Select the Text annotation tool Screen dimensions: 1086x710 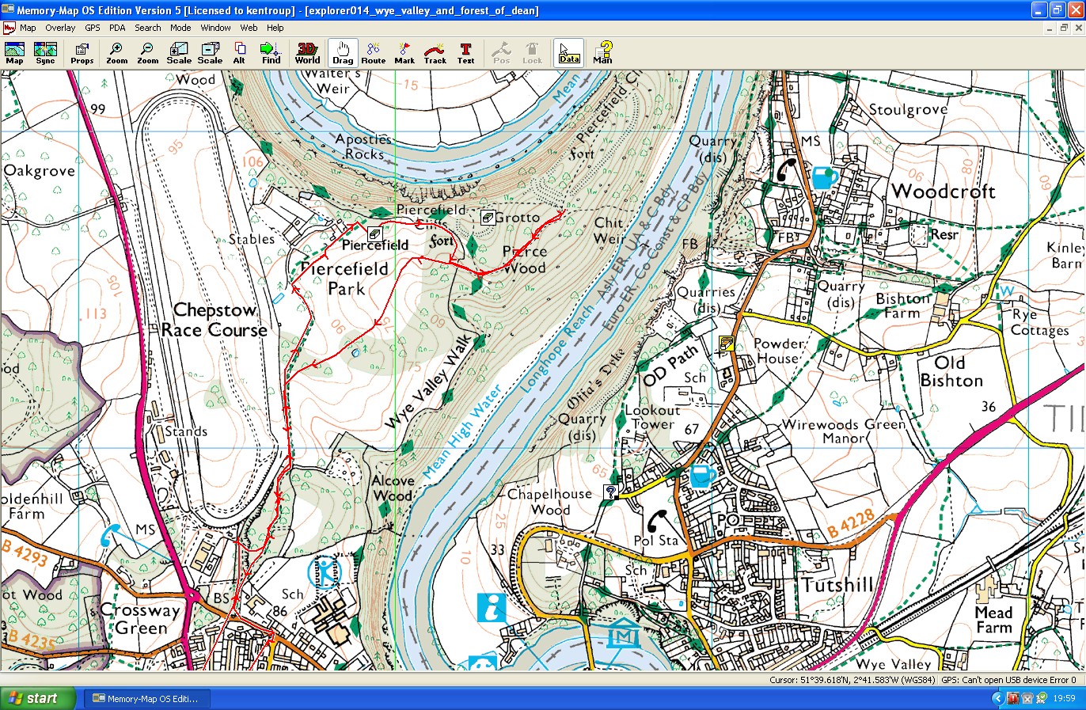465,53
